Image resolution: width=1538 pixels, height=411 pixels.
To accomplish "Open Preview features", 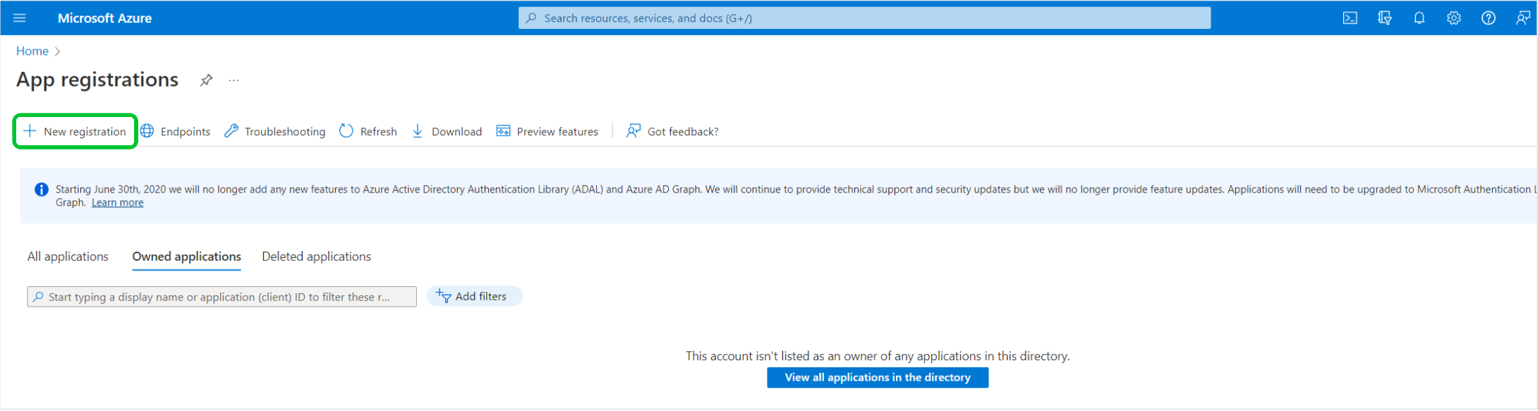I will (x=547, y=132).
